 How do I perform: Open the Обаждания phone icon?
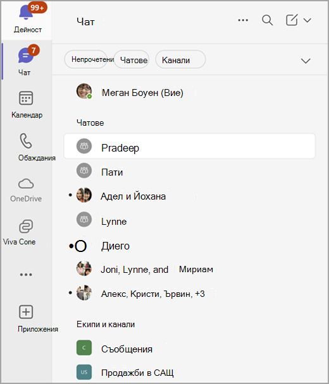pos(26,141)
